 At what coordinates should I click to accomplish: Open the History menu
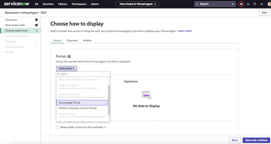click(63, 4)
